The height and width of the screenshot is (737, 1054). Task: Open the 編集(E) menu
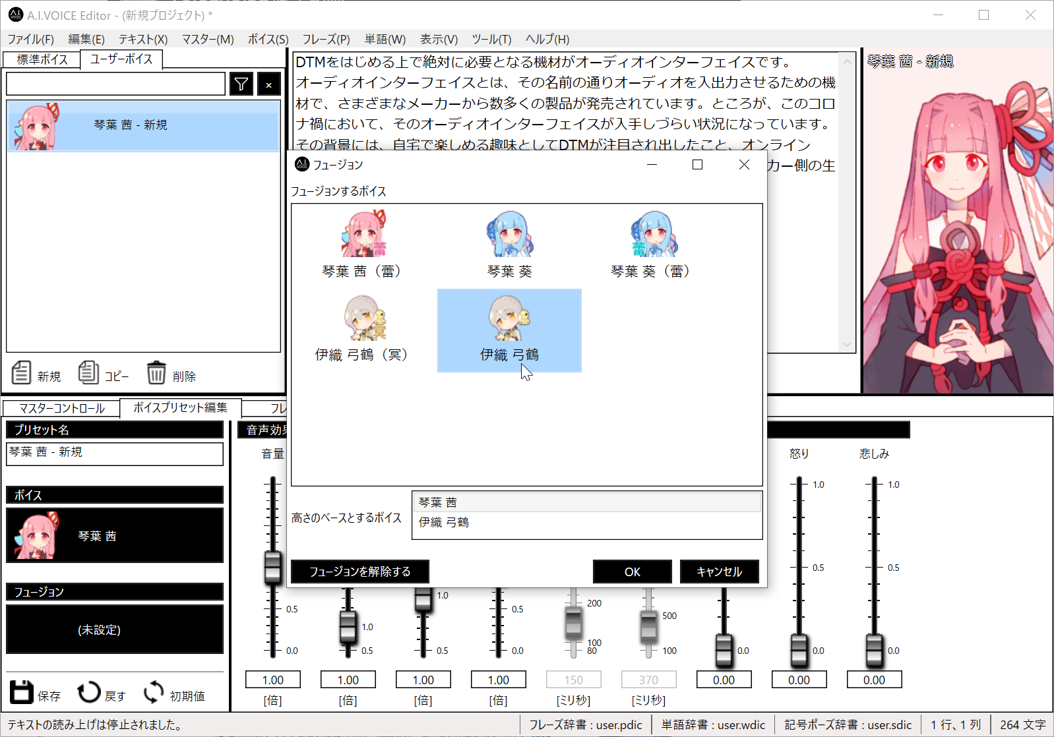pyautogui.click(x=86, y=40)
